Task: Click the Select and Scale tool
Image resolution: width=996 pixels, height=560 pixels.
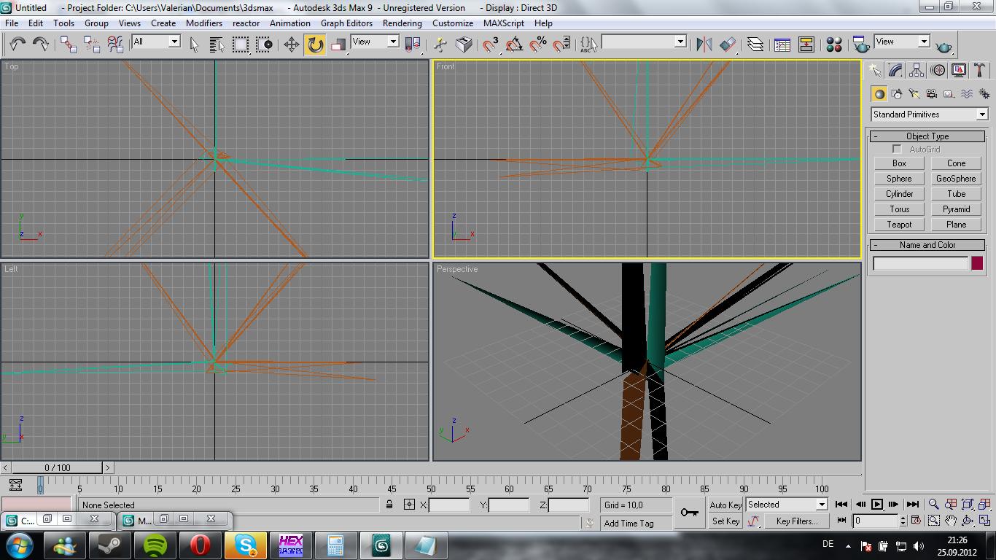Action: click(x=338, y=44)
